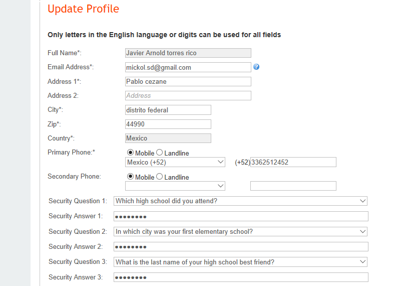400x286 pixels.
Task: Expand the Security Question 2 dropdown
Action: tap(240, 232)
